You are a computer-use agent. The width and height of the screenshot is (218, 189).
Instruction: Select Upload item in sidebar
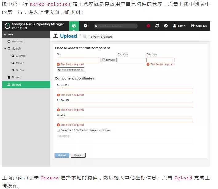(26, 85)
